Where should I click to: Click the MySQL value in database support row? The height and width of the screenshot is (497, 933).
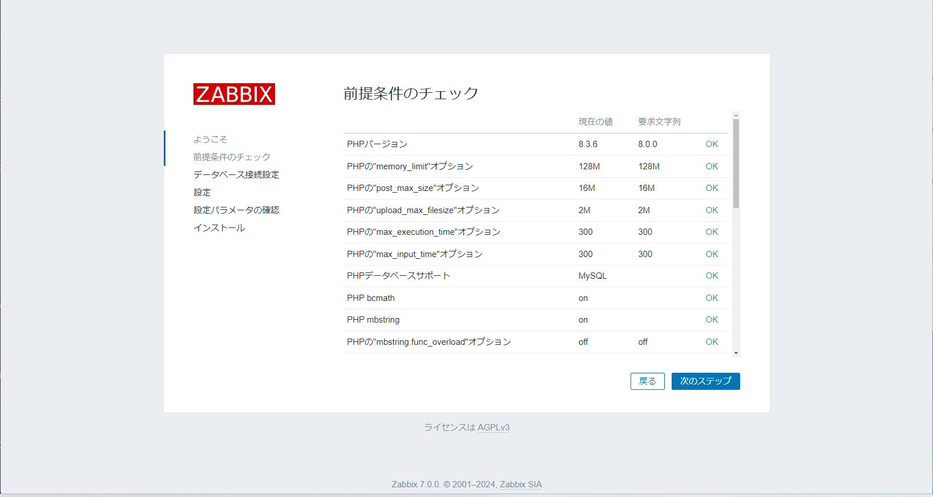(x=592, y=276)
